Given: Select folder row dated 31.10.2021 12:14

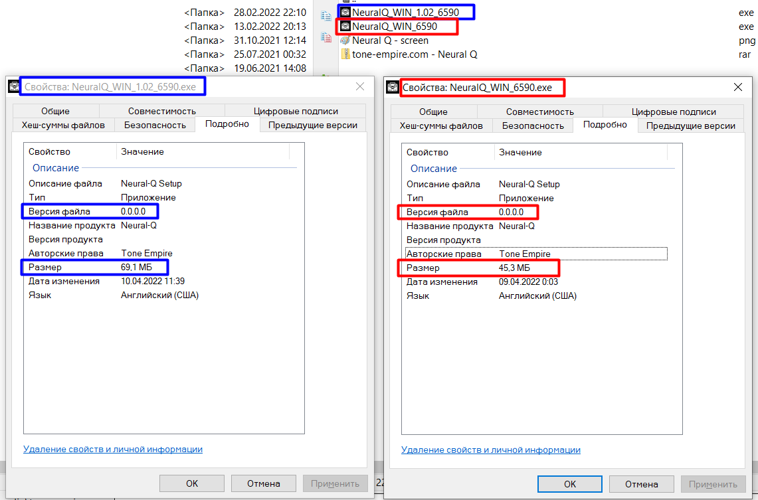Looking at the screenshot, I should click(x=245, y=40).
